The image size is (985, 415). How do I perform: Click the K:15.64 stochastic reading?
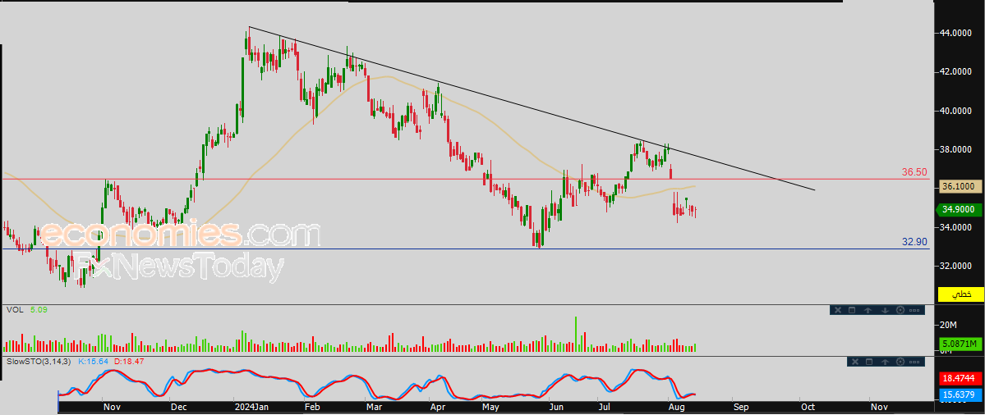(x=93, y=362)
